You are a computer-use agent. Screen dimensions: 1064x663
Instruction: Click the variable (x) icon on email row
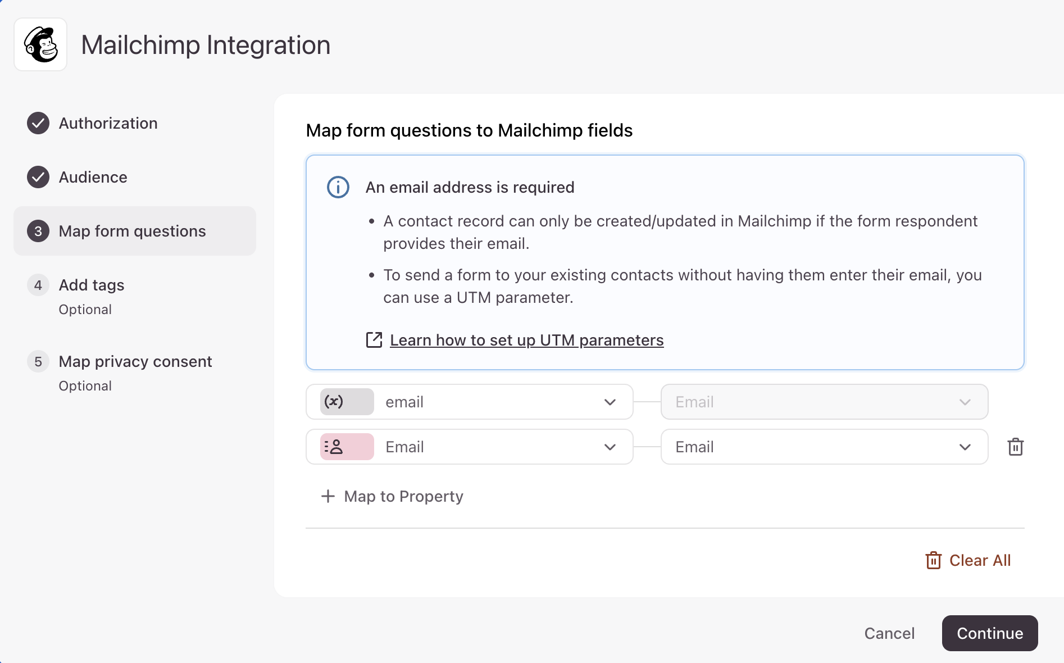[347, 402]
